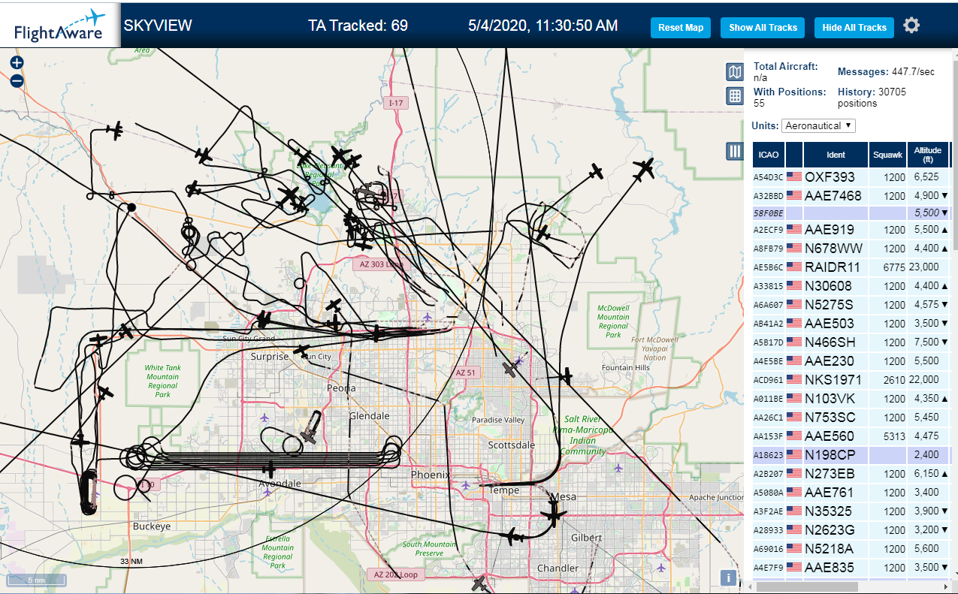This screenshot has width=958, height=594.
Task: Click the 5 nm map scale bar
Action: (x=36, y=580)
